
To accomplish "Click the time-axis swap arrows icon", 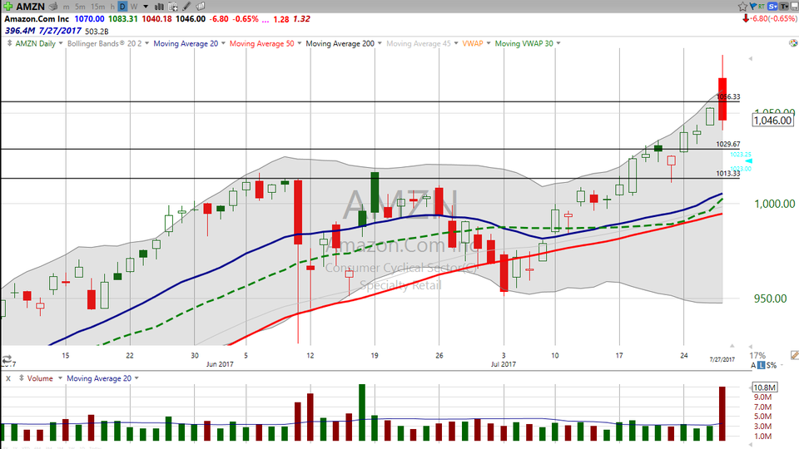I will pyautogui.click(x=7, y=359).
